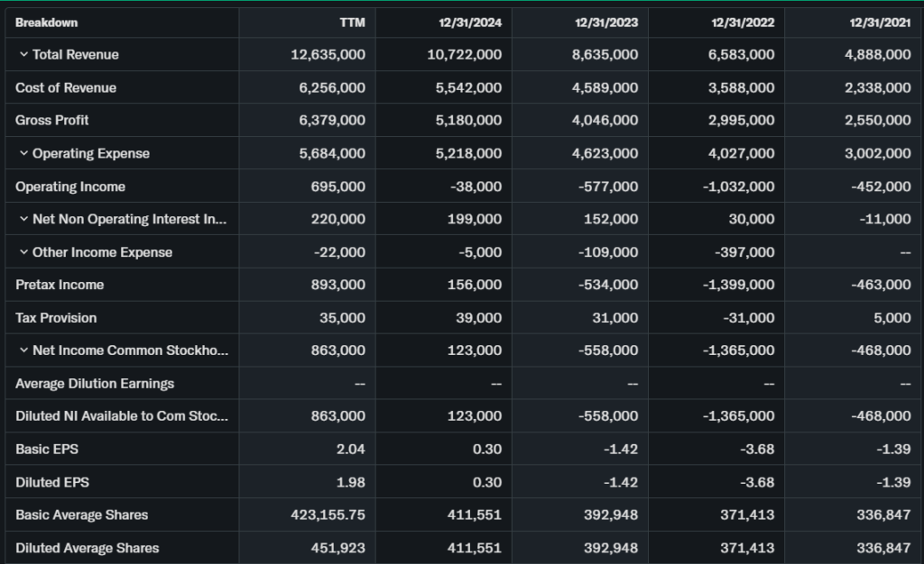Select the 12/31/2022 column header
Viewport: 924px width, 564px height.
[x=742, y=23]
